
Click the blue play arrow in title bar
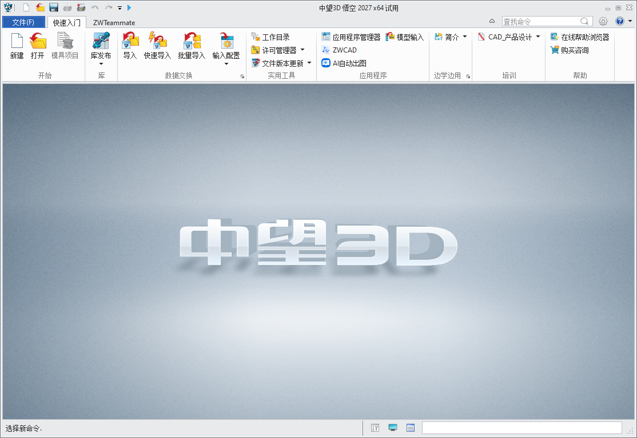click(129, 7)
